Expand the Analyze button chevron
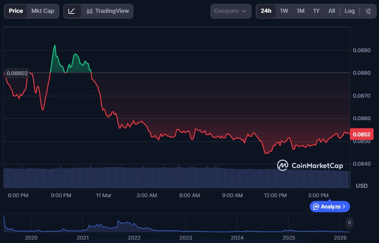The width and height of the screenshot is (379, 243). click(x=344, y=207)
